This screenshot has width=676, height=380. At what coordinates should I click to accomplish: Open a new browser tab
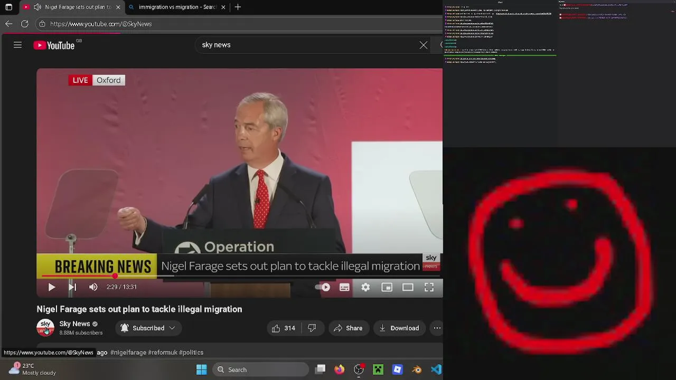click(238, 7)
